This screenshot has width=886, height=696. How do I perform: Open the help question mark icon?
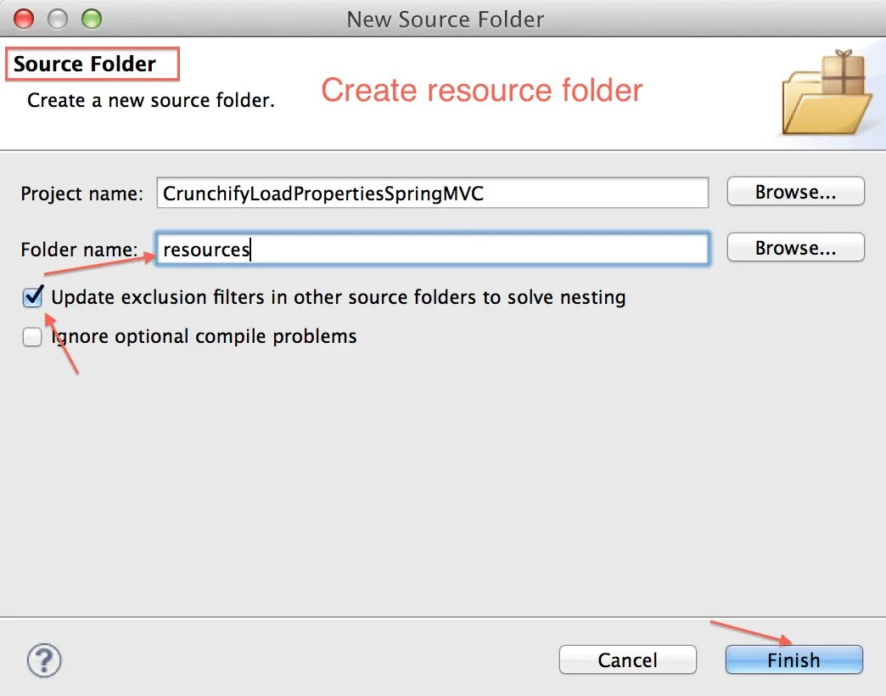pos(44,660)
